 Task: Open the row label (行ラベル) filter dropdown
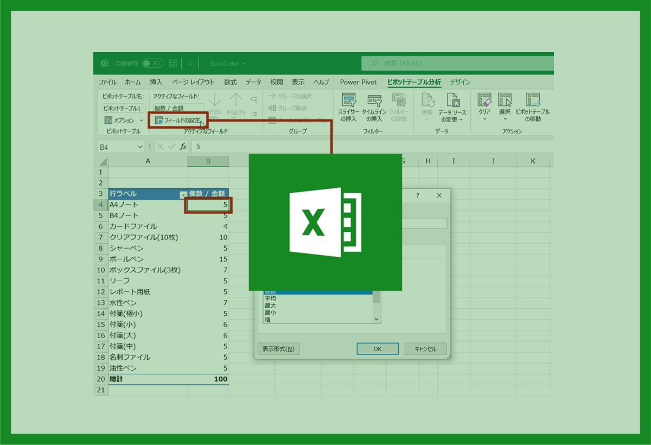183,194
